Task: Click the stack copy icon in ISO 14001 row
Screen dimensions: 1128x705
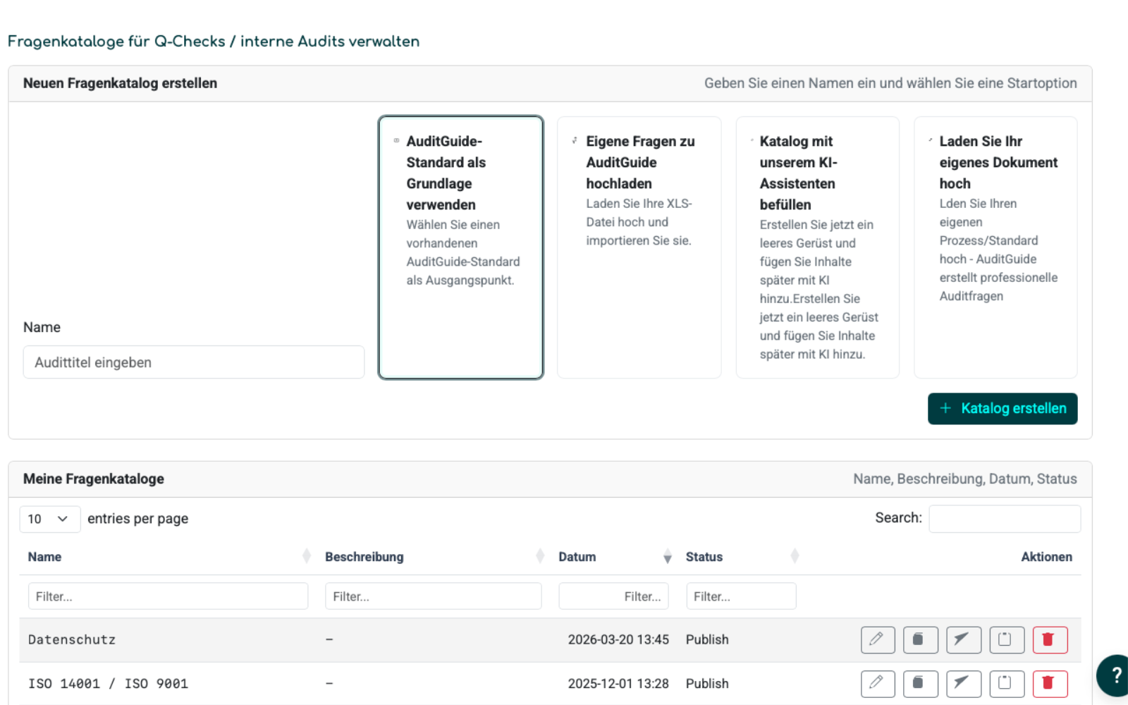Action: [920, 683]
